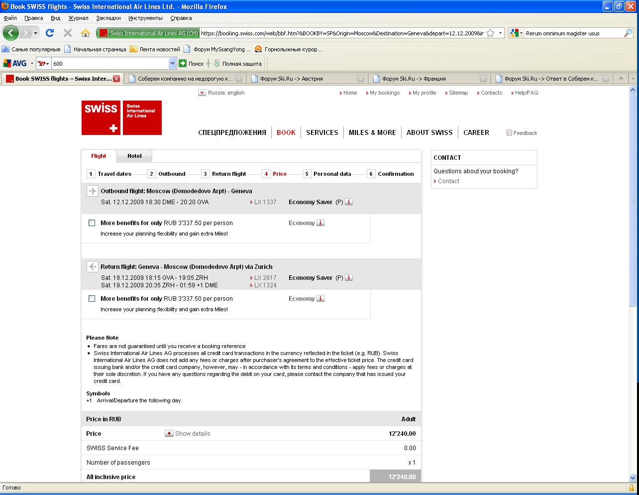Viewport: 639px width, 495px height.
Task: Open the Закладки menu
Action: [x=108, y=18]
